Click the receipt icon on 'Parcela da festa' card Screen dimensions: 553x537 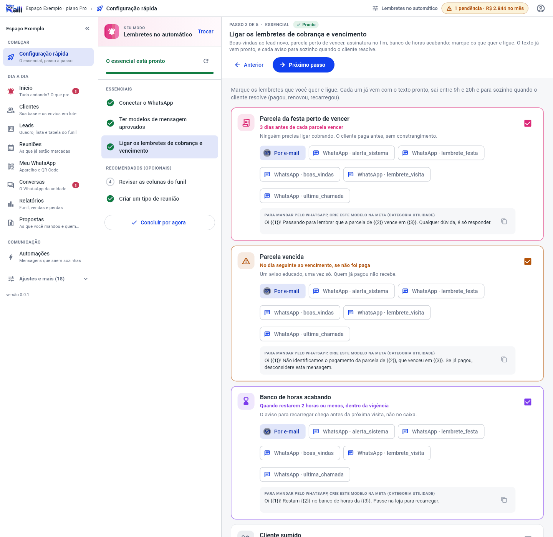(x=246, y=123)
